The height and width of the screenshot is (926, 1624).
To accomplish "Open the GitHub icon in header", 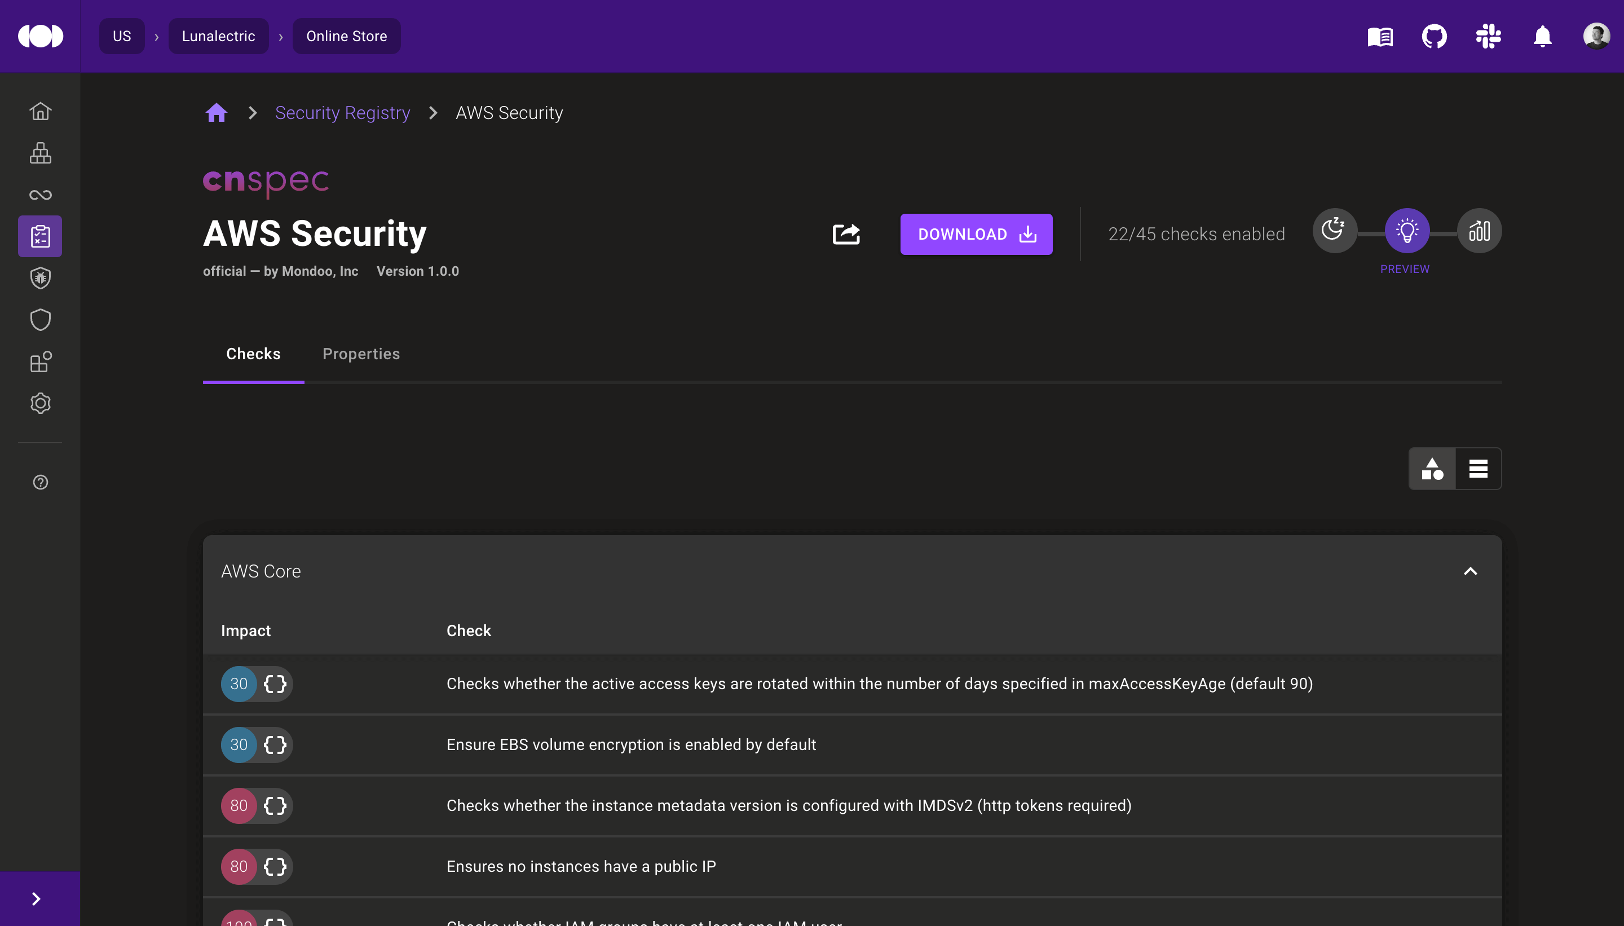I will click(x=1434, y=36).
